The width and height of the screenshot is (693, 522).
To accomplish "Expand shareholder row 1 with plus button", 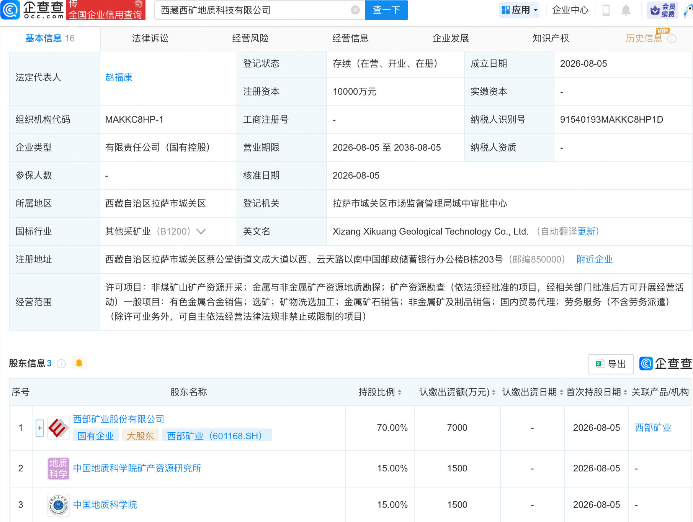I will point(40,428).
